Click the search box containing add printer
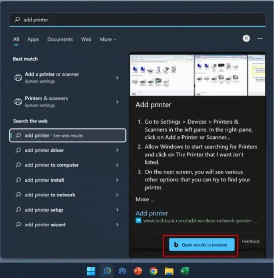Viewport: 274px width, 278px height. click(137, 20)
